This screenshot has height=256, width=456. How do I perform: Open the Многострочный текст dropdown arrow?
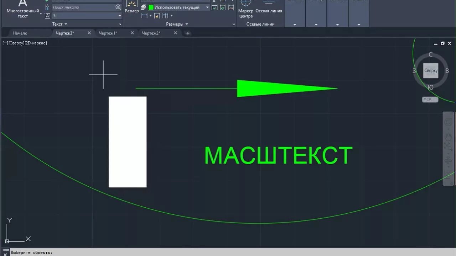[x=41, y=15]
